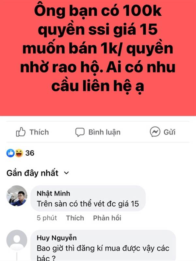Like Nhật Minh's comment
The image size is (196, 261).
pyautogui.click(x=75, y=218)
